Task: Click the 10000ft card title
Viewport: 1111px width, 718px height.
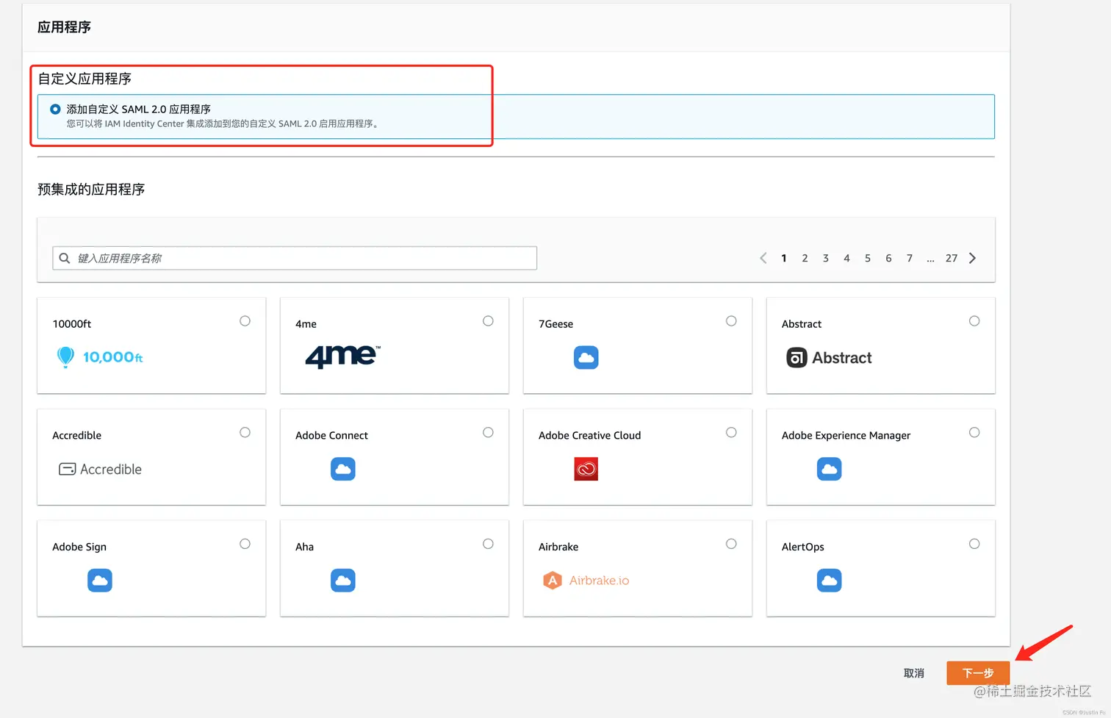Action: pos(72,324)
